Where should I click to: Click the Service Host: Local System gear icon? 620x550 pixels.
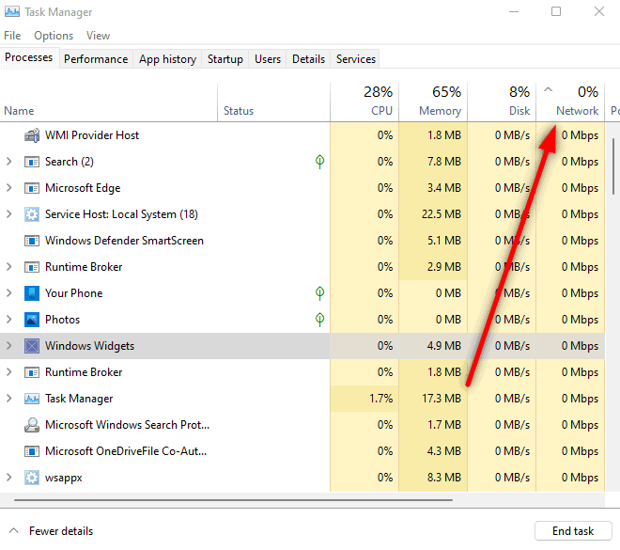click(32, 214)
